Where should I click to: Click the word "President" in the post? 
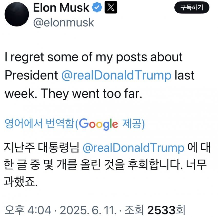coord(32,75)
